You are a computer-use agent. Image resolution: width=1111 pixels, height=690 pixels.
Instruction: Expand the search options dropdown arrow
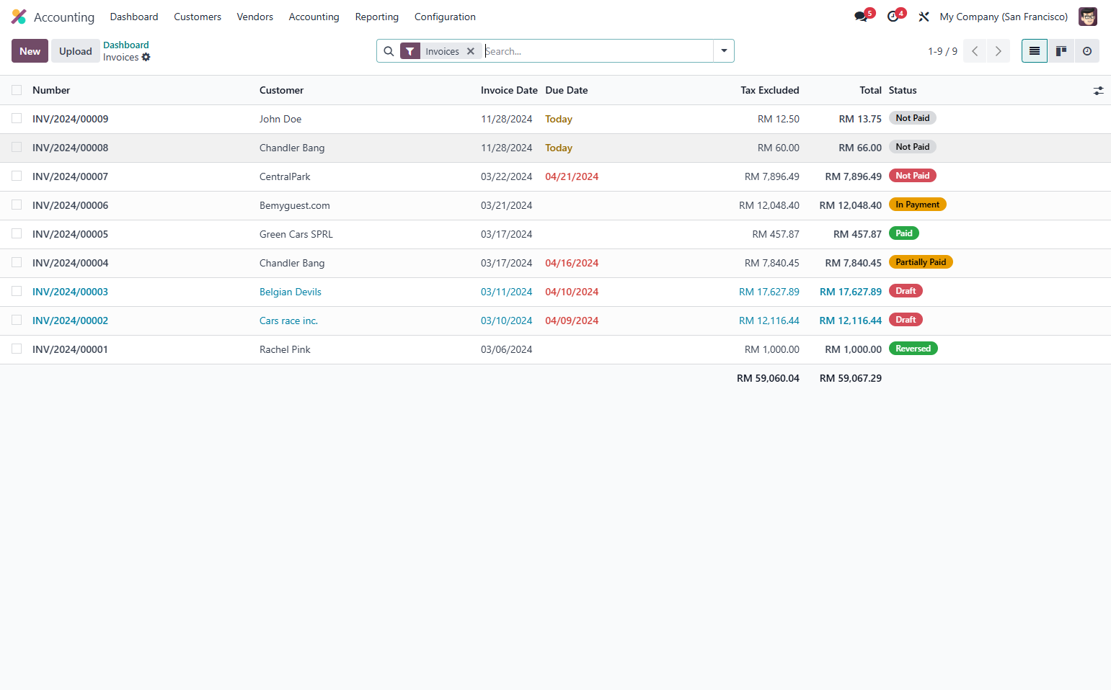point(724,51)
